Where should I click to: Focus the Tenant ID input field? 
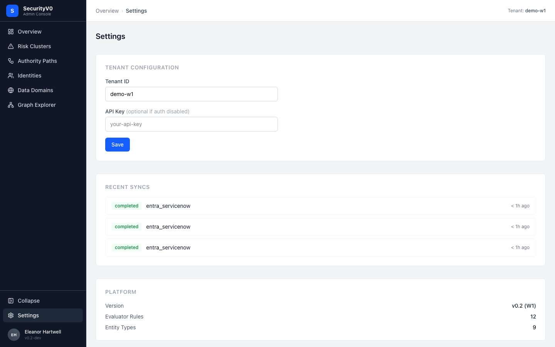click(192, 94)
